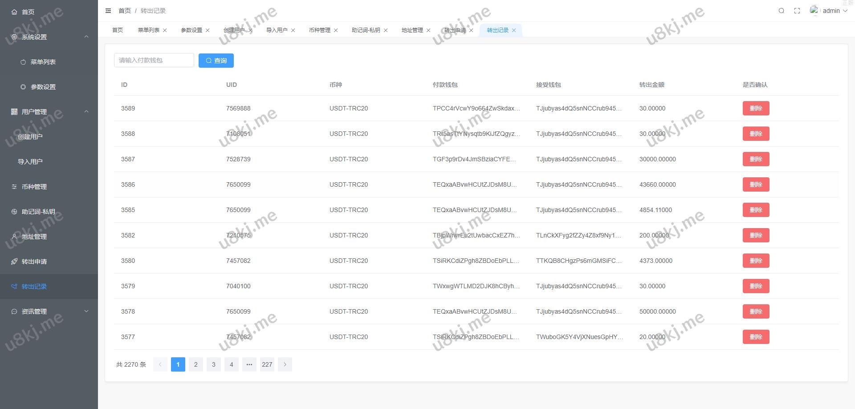This screenshot has width=855, height=409.
Task: Click the search magnifier icon in header
Action: pyautogui.click(x=781, y=11)
